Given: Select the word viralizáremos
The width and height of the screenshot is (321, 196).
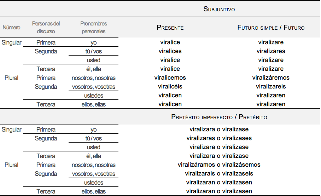Looking at the screenshot, I should pos(271,78).
